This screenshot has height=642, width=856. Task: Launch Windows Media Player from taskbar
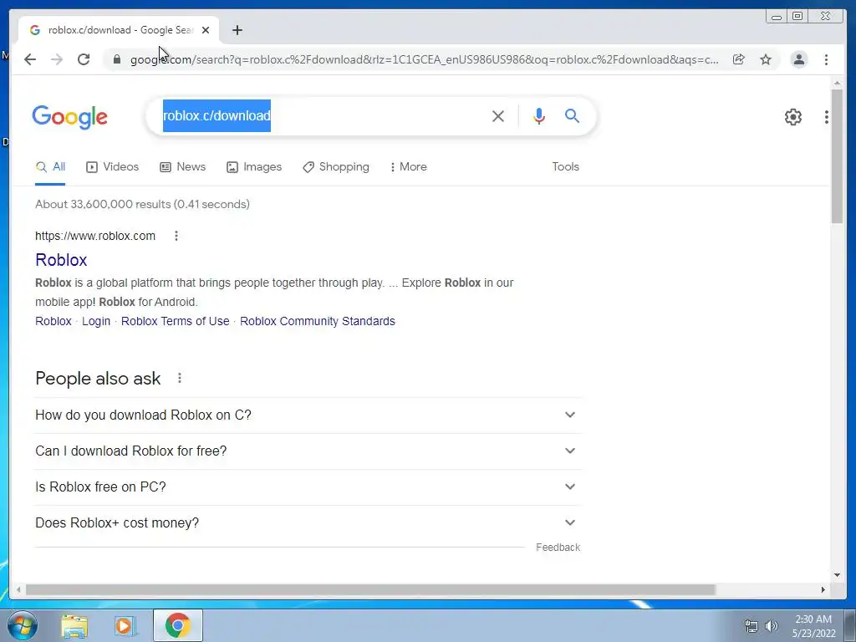125,625
